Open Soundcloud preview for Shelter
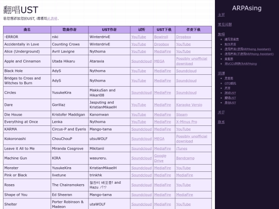The width and height of the screenshot is (279, 209). tap(142, 204)
